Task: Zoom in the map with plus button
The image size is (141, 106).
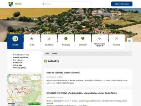Action: tap(38, 78)
